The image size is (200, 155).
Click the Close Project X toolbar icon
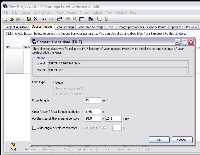(x=35, y=19)
